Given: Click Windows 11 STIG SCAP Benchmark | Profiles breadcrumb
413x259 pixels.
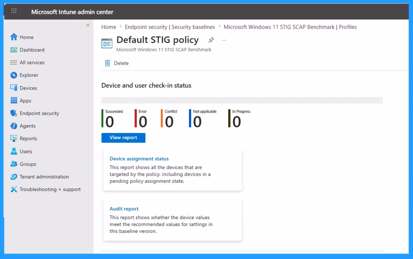Looking at the screenshot, I should click(290, 27).
